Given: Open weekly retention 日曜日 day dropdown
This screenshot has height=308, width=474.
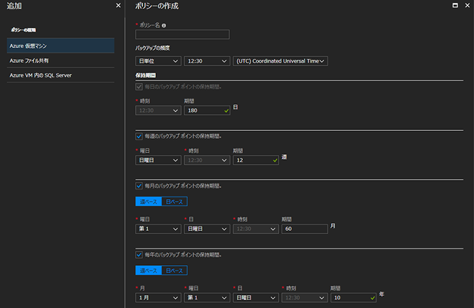Looking at the screenshot, I should 158,160.
